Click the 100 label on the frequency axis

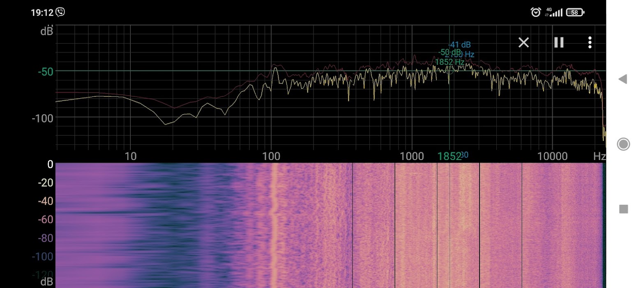click(270, 156)
